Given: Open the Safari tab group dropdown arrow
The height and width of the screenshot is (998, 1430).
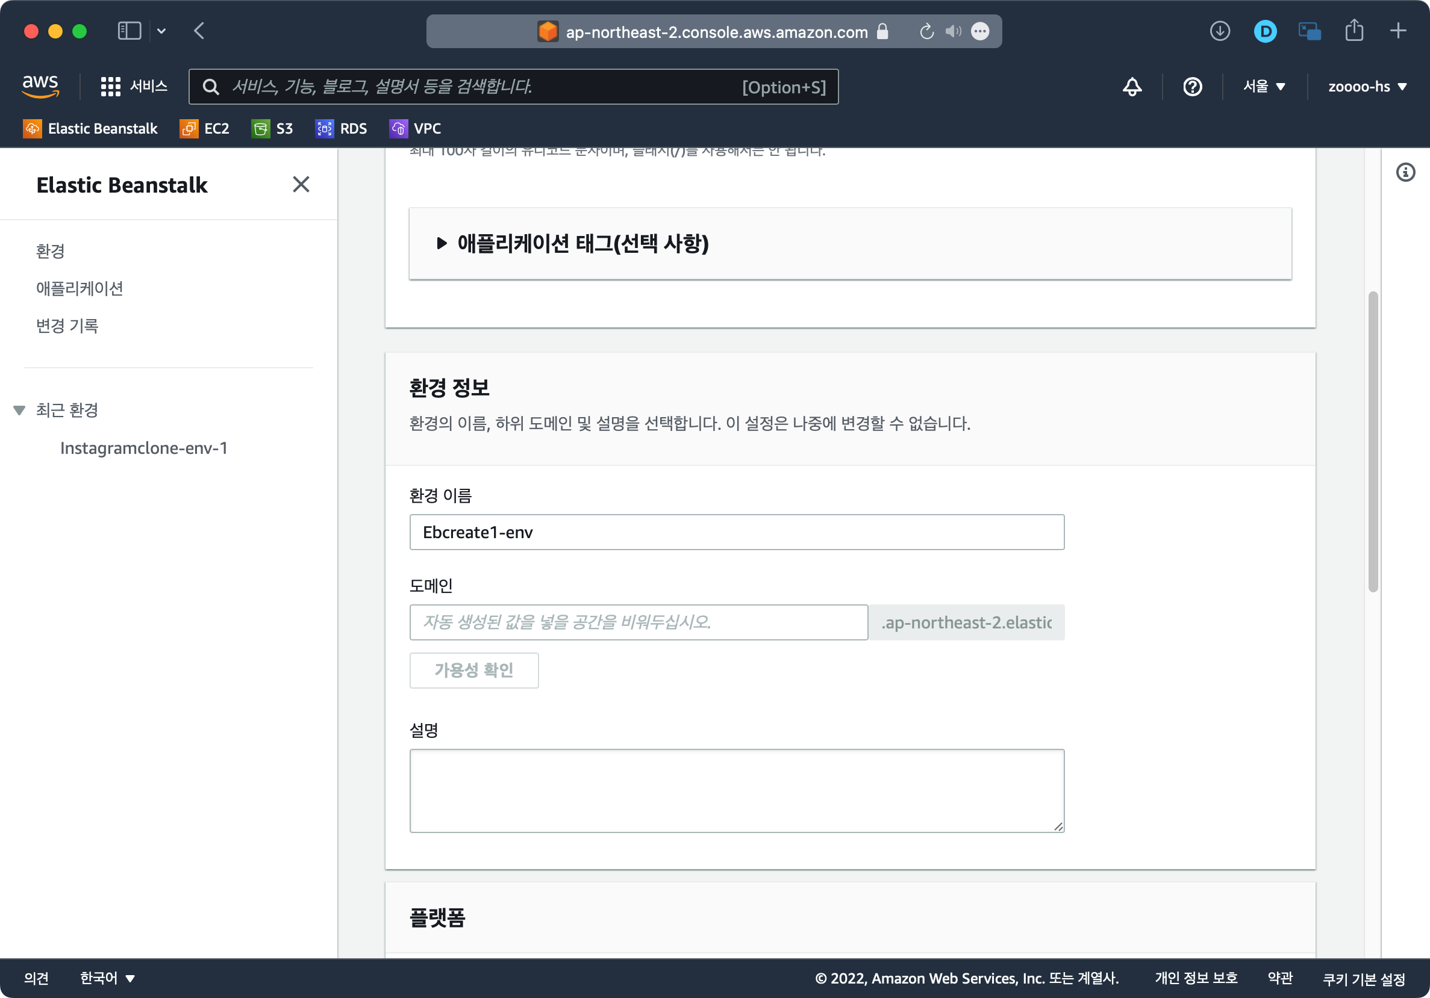Looking at the screenshot, I should [x=161, y=31].
